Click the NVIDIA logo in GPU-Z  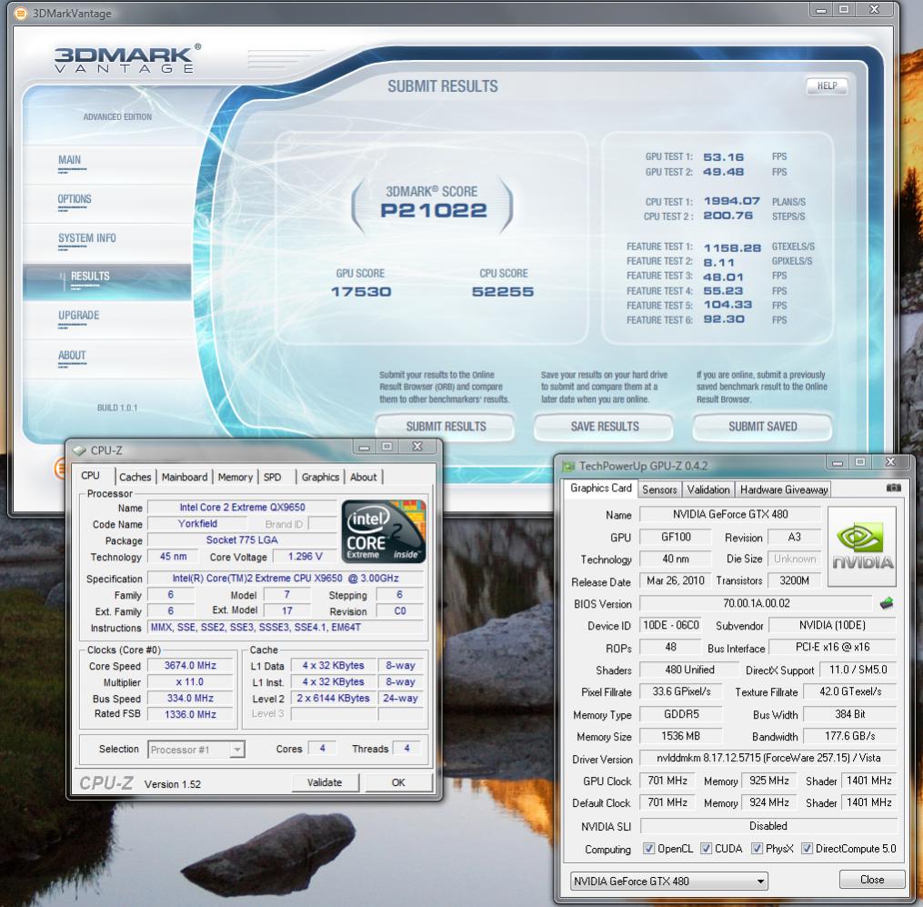point(862,547)
